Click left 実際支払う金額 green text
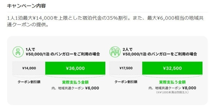 tap(75, 82)
